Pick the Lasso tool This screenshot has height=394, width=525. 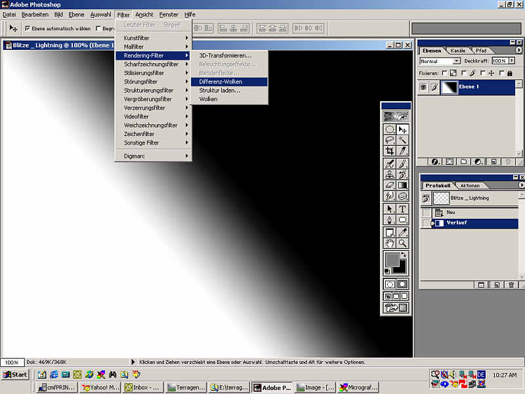pyautogui.click(x=389, y=140)
